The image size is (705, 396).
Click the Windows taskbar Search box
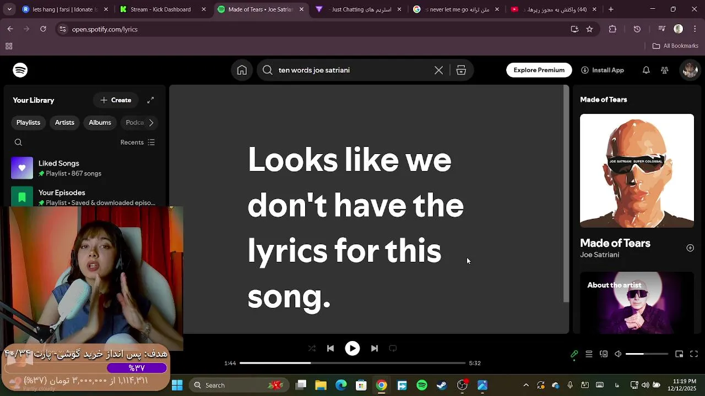(x=239, y=385)
